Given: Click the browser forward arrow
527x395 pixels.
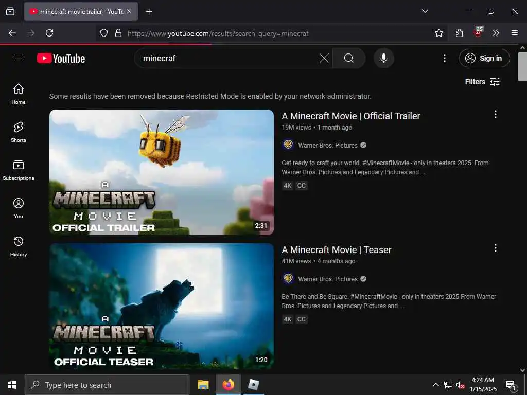Looking at the screenshot, I should (31, 33).
